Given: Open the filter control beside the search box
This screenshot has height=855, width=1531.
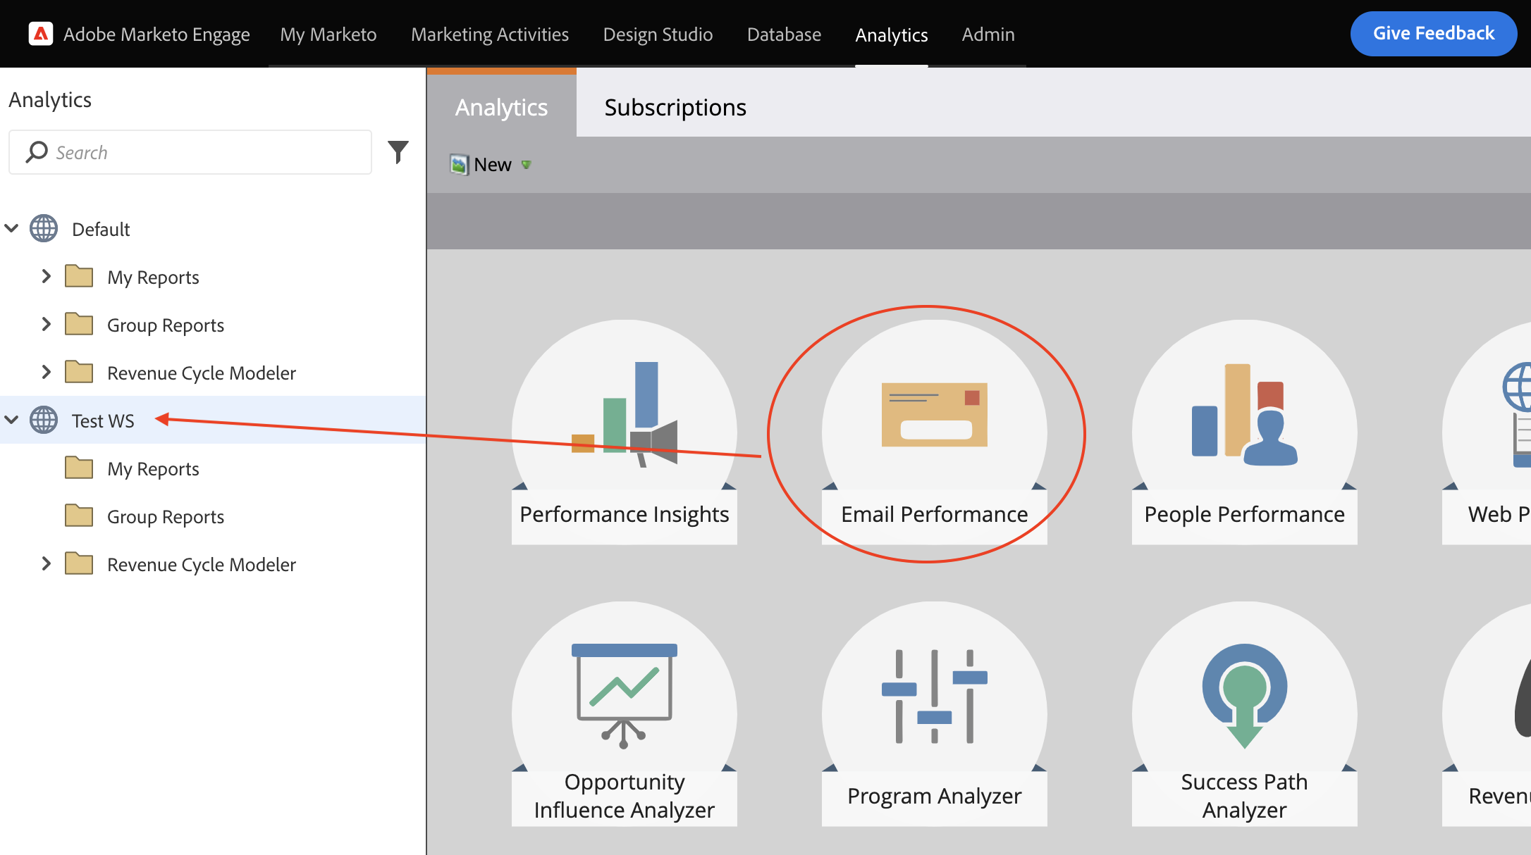Looking at the screenshot, I should 398,151.
